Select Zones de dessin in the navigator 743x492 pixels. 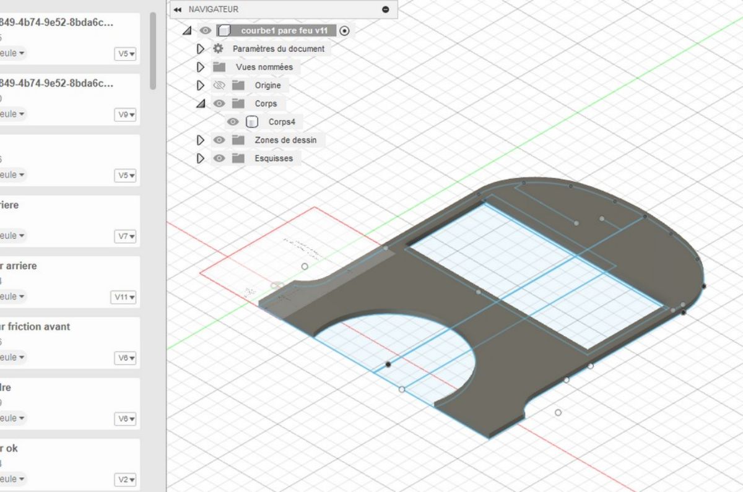click(x=285, y=140)
